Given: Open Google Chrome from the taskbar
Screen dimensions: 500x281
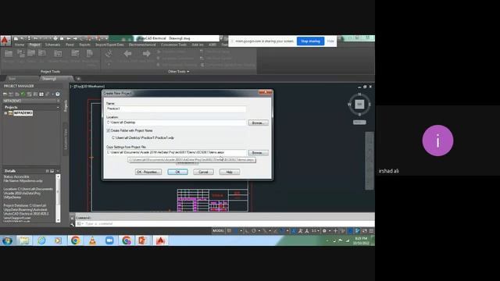Looking at the screenshot, I should (75, 240).
